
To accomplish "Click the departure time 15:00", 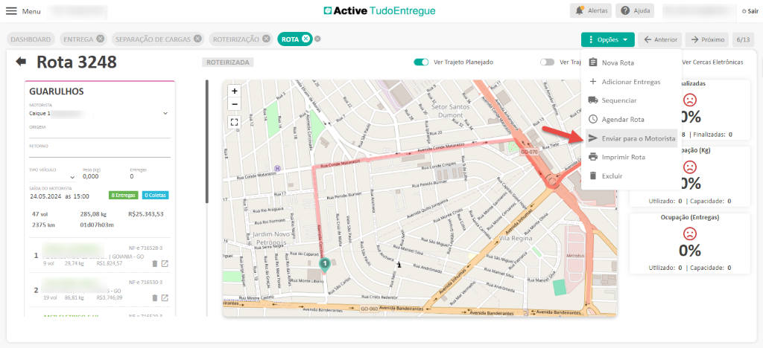I will [x=81, y=196].
